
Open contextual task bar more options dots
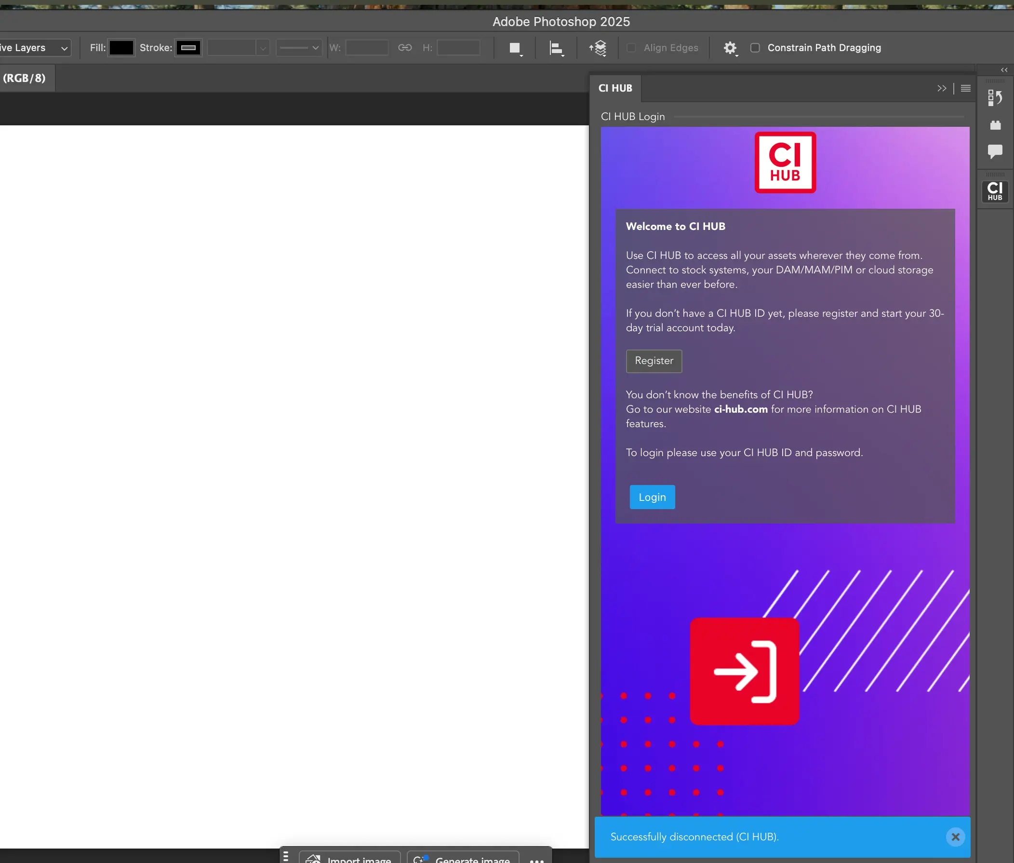click(x=537, y=860)
